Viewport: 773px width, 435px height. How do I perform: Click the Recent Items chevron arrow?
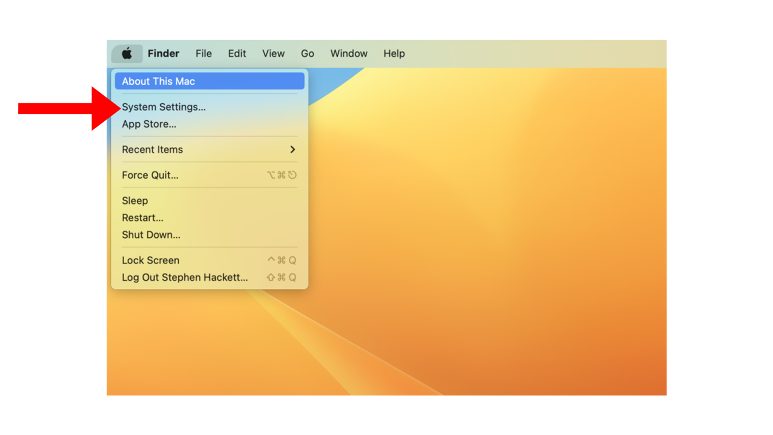[x=292, y=150]
